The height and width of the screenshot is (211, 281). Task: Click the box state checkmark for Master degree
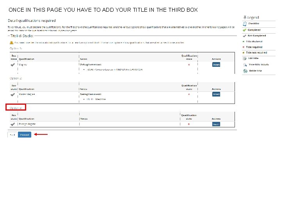click(x=13, y=95)
